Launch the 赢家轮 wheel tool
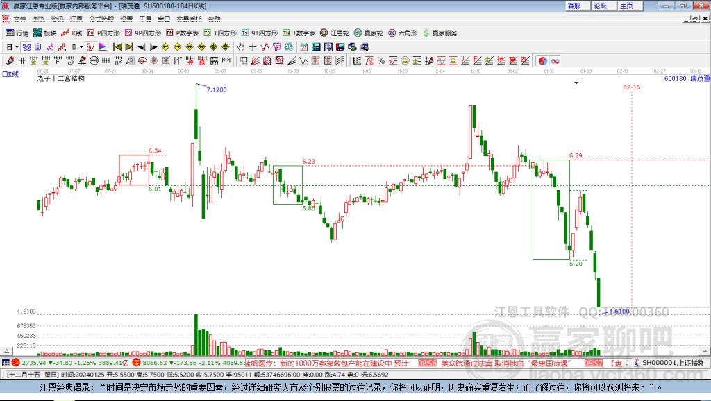Image resolution: width=711 pixels, height=401 pixels. (x=369, y=33)
